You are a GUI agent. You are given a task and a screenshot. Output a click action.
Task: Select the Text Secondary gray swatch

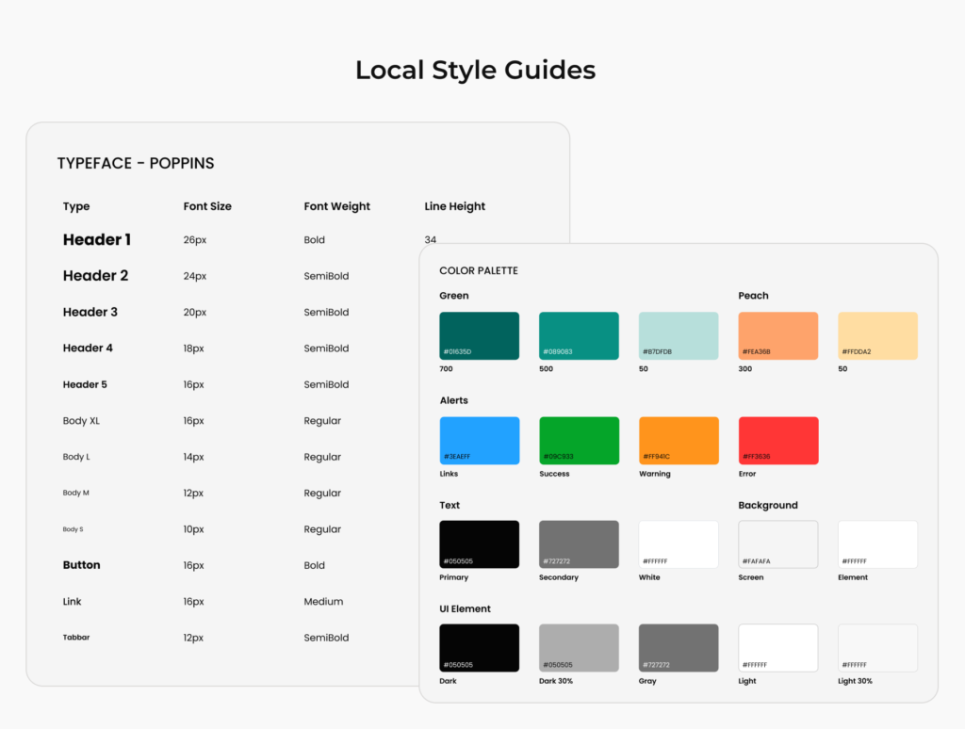point(579,544)
